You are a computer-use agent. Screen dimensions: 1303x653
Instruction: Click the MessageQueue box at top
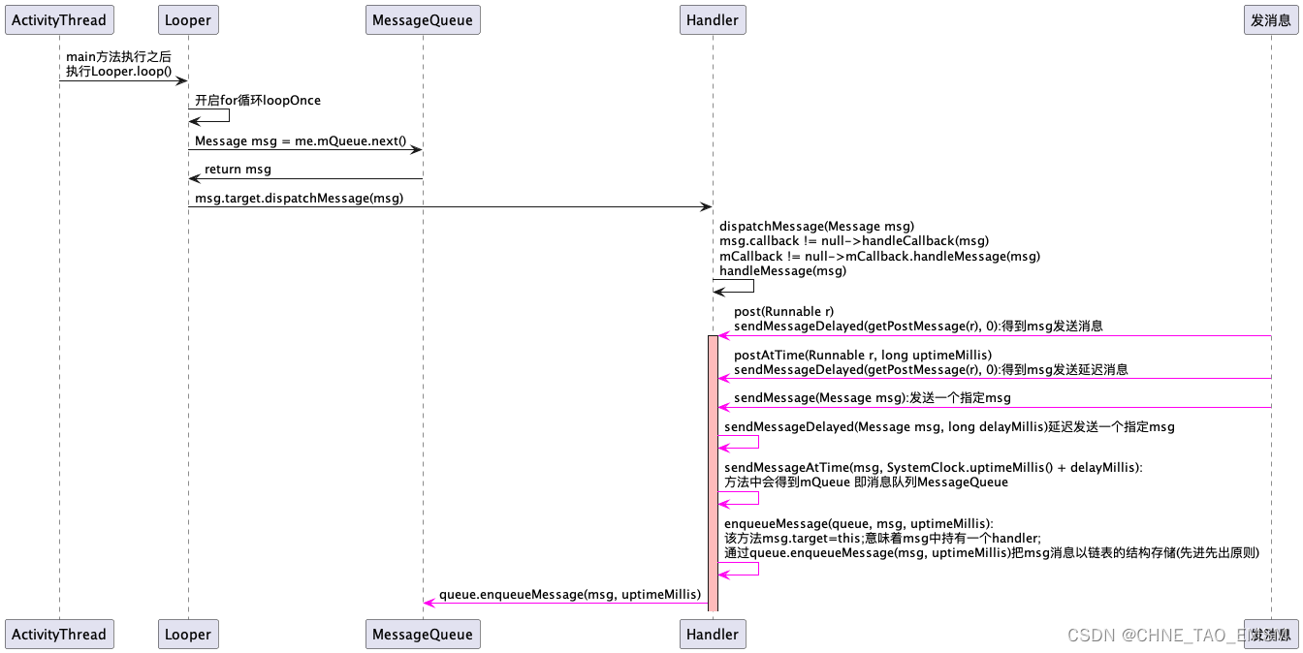point(423,19)
